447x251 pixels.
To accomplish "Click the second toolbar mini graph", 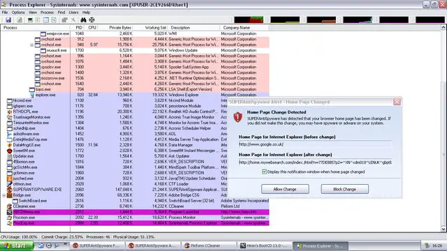I will tap(285, 20).
